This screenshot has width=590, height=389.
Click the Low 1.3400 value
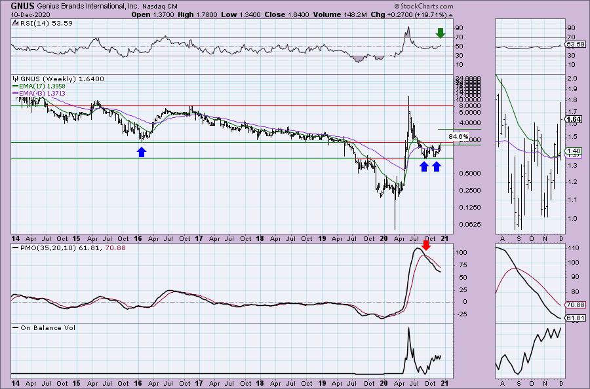[240, 14]
